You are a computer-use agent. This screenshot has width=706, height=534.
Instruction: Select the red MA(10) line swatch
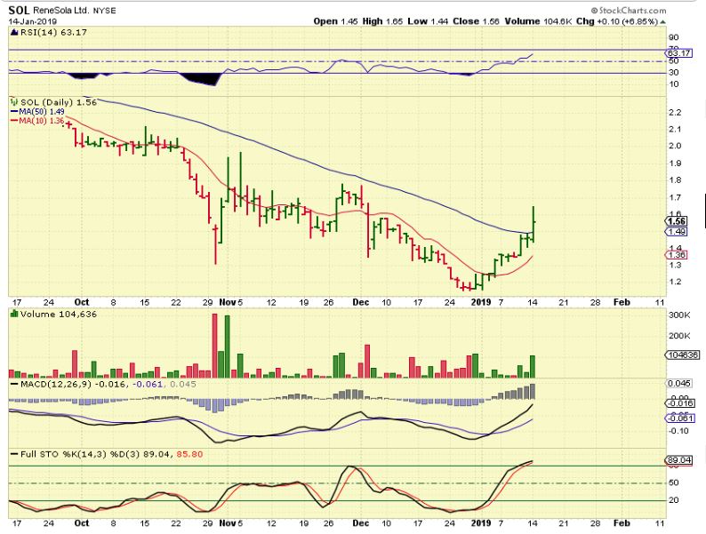point(13,121)
